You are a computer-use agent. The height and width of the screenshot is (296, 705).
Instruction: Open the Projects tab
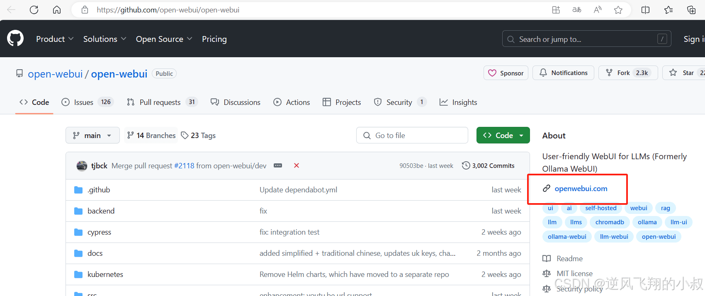tap(342, 102)
